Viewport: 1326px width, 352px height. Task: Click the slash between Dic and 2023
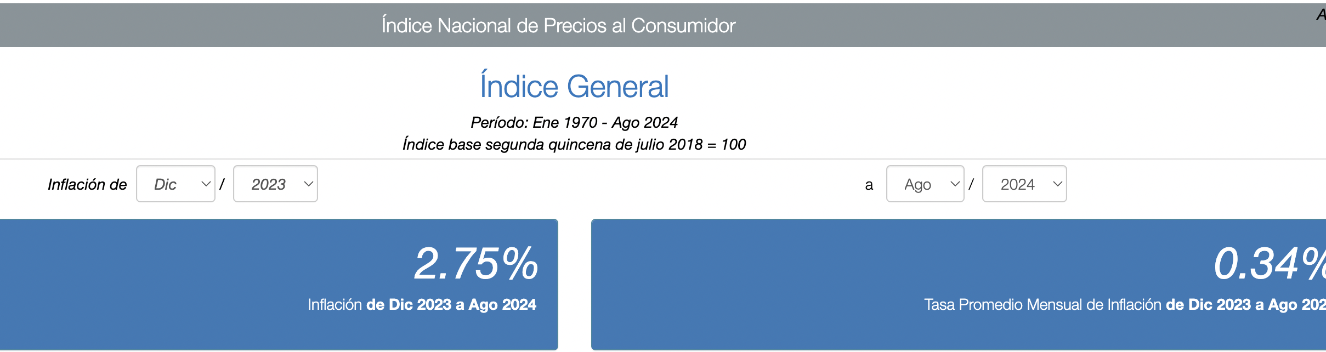click(x=222, y=184)
